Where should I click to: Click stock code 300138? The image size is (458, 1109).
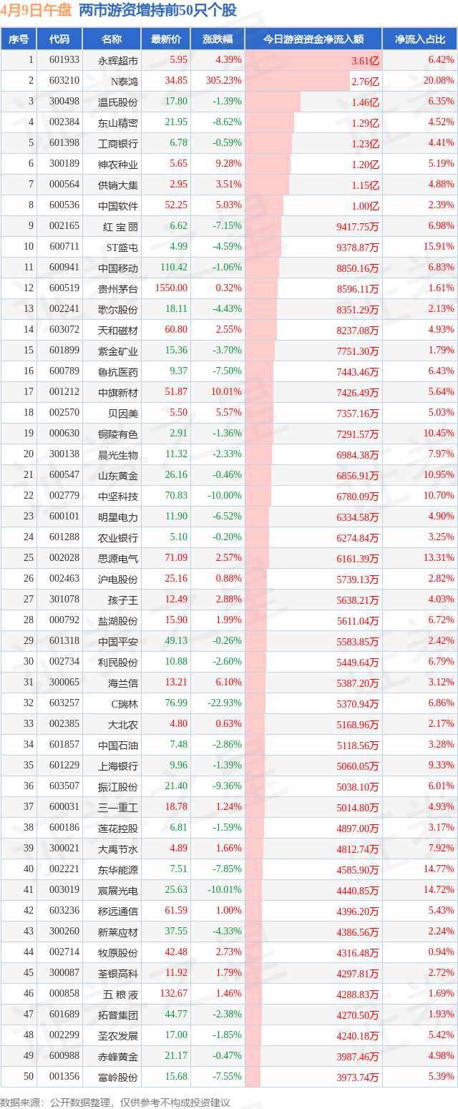(x=64, y=454)
